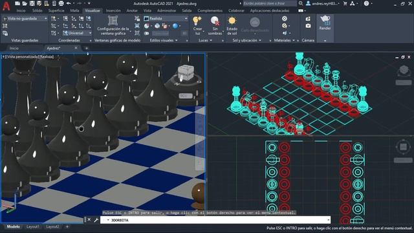
Task: Close the command line with its X icon
Action: [89, 220]
